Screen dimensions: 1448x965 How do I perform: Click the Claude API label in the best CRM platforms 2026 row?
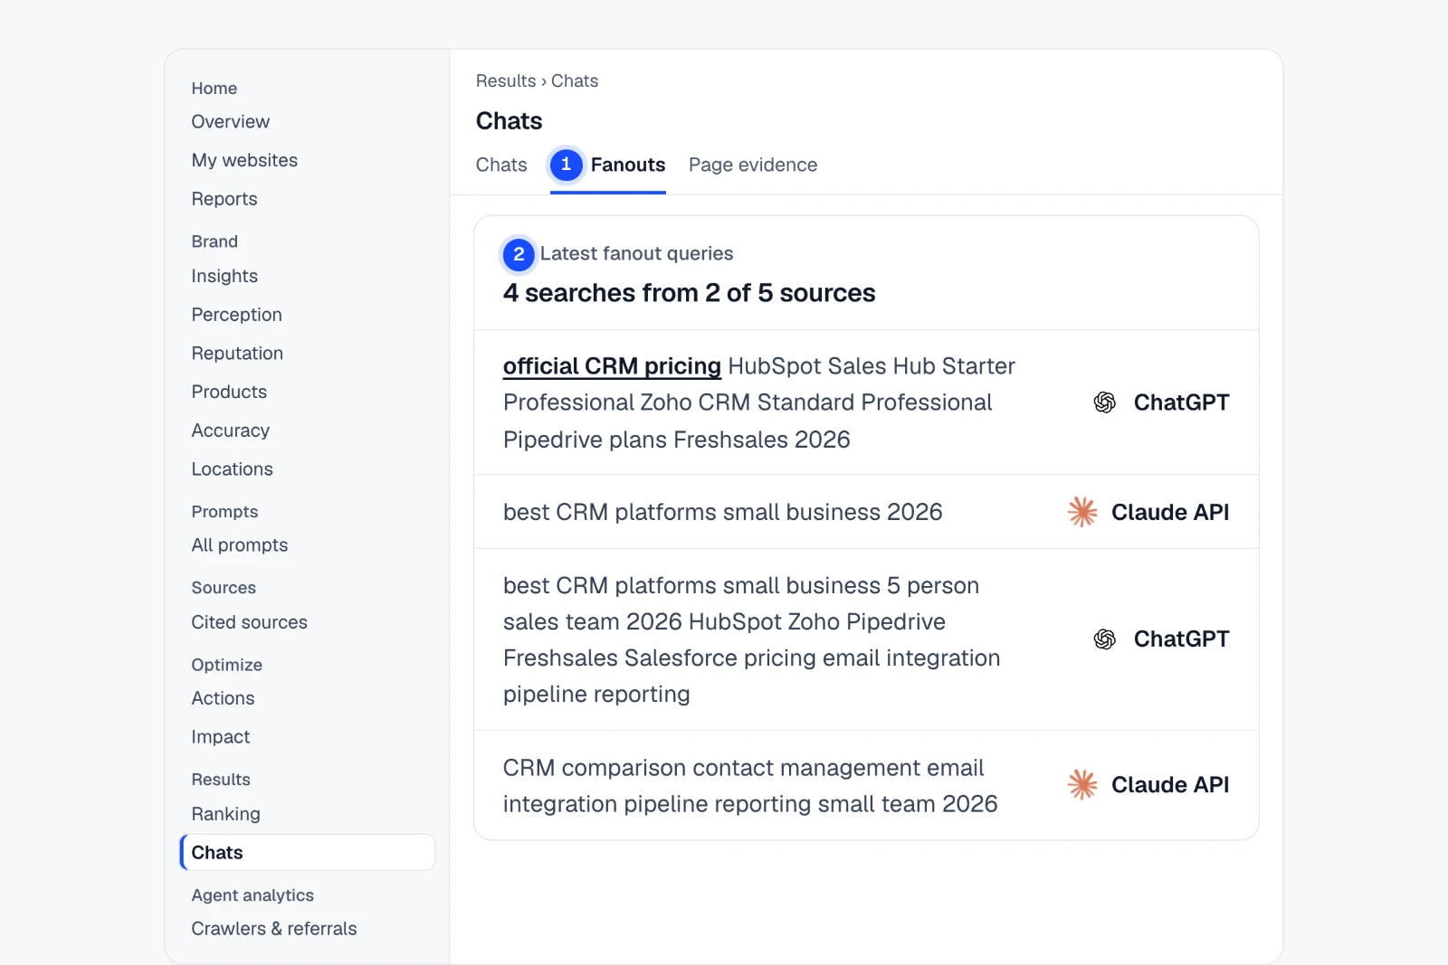click(x=1170, y=512)
